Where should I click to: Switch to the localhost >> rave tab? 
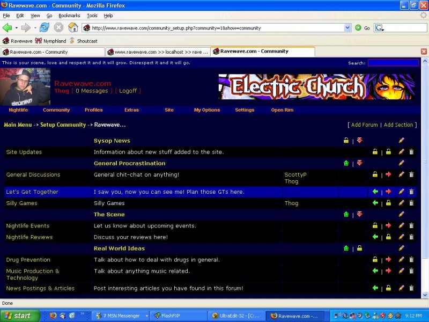pos(158,52)
